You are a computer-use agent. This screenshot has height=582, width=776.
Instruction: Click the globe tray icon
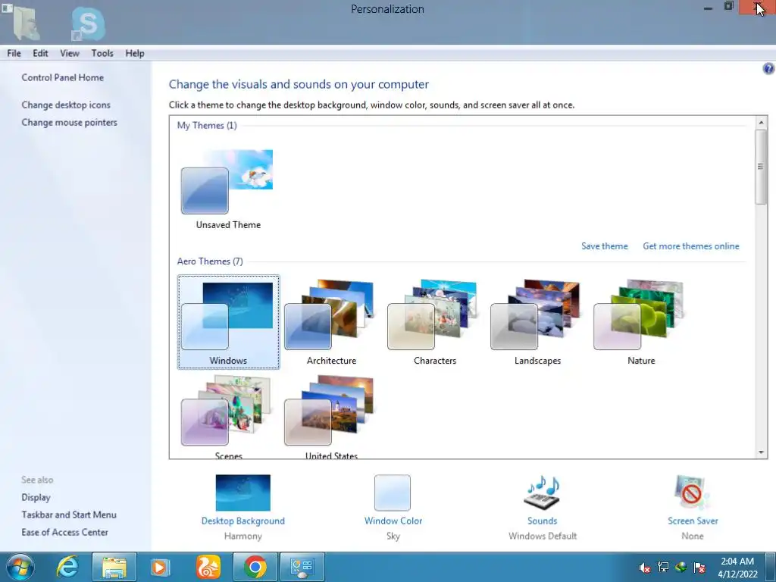click(681, 567)
